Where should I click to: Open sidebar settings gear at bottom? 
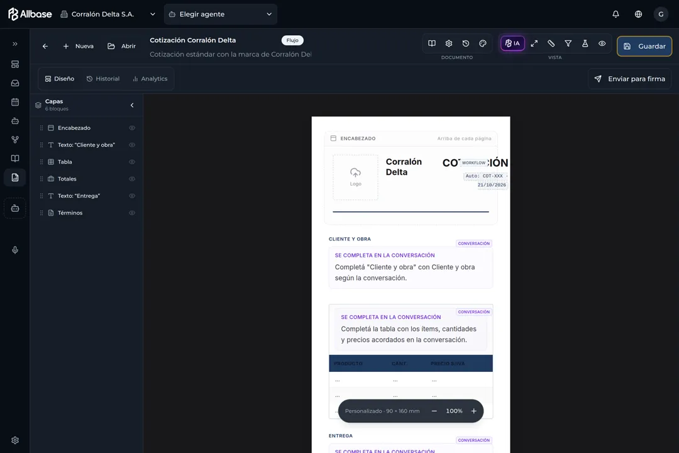click(14, 440)
